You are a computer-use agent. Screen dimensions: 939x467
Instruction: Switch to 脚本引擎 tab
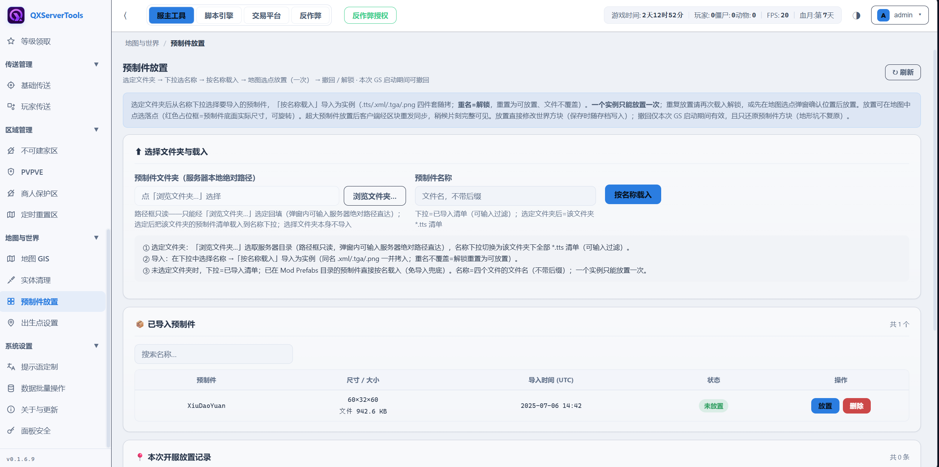click(x=219, y=15)
